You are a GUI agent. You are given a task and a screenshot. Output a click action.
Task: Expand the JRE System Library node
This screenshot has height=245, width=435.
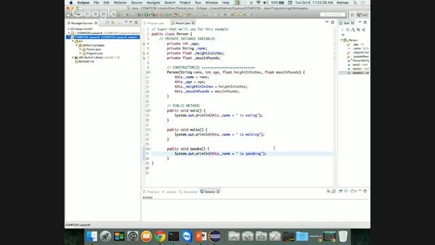pyautogui.click(x=73, y=57)
